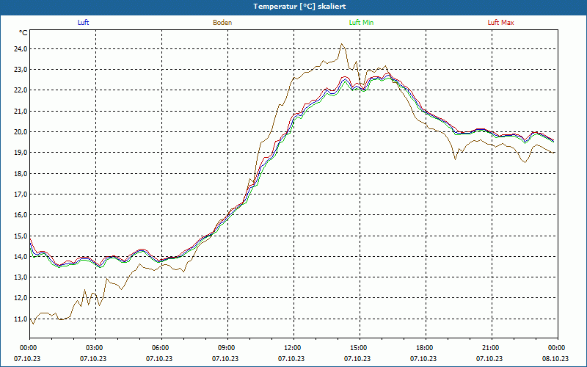Image resolution: width=587 pixels, height=367 pixels.
Task: Click the 23,0 y-axis value
Action: coord(21,70)
